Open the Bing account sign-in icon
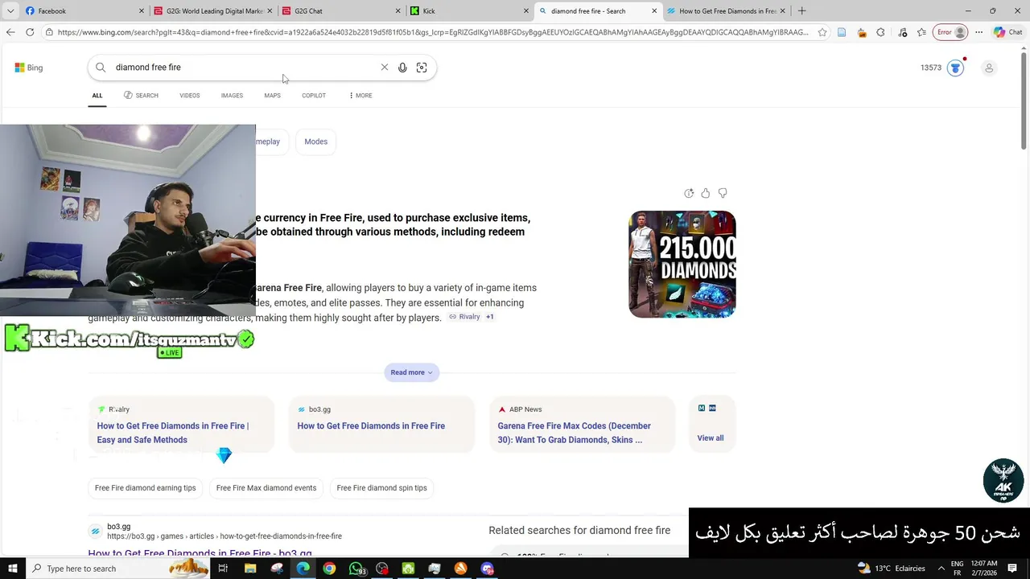 (989, 68)
